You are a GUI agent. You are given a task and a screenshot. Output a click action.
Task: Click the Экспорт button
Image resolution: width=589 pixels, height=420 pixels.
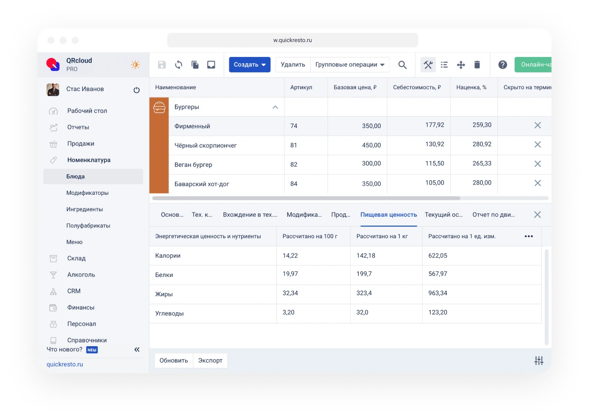[210, 361]
